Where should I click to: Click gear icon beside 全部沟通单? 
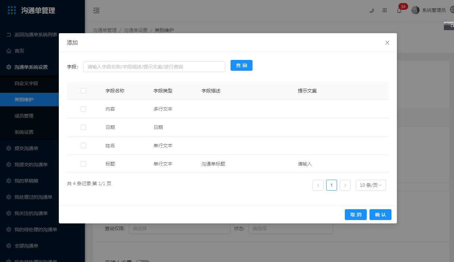point(9,246)
